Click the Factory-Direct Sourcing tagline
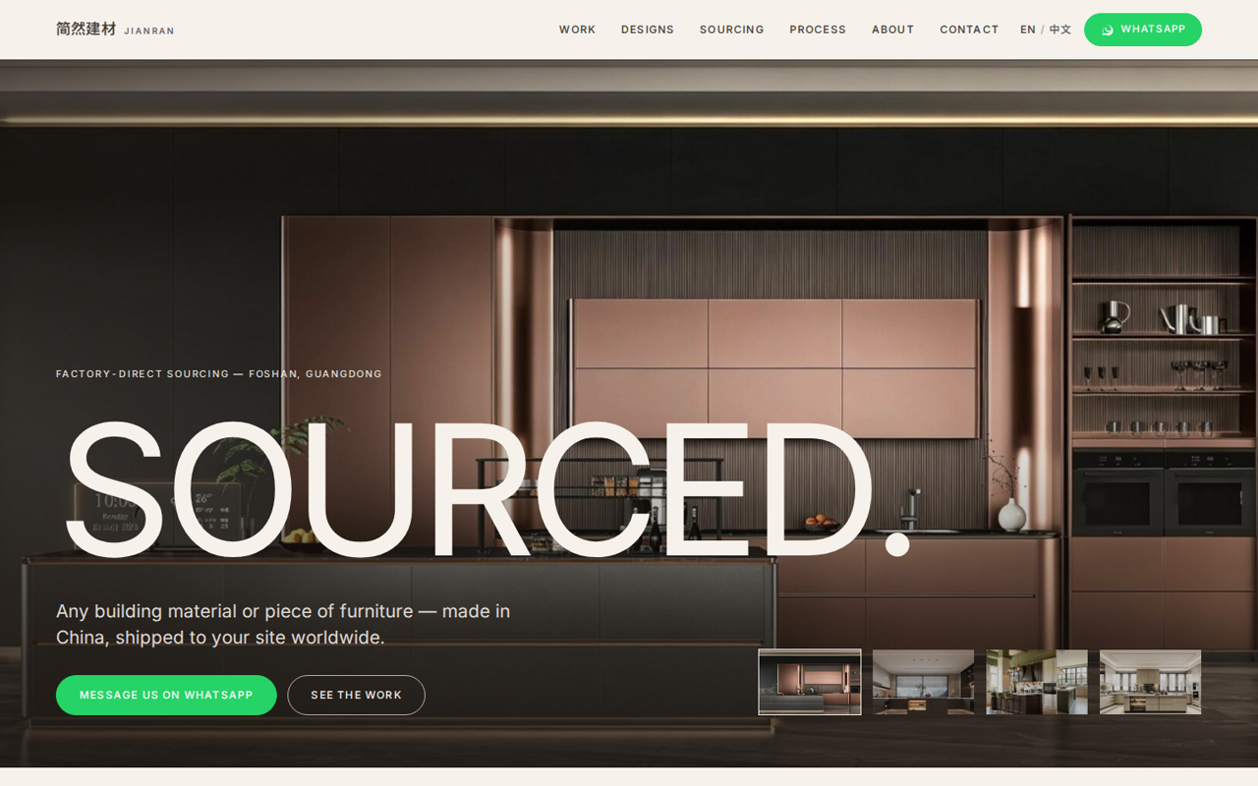The width and height of the screenshot is (1258, 786). point(219,374)
